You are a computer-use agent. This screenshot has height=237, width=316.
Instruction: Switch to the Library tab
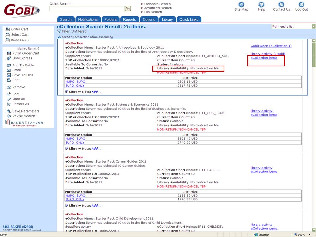tap(167, 19)
